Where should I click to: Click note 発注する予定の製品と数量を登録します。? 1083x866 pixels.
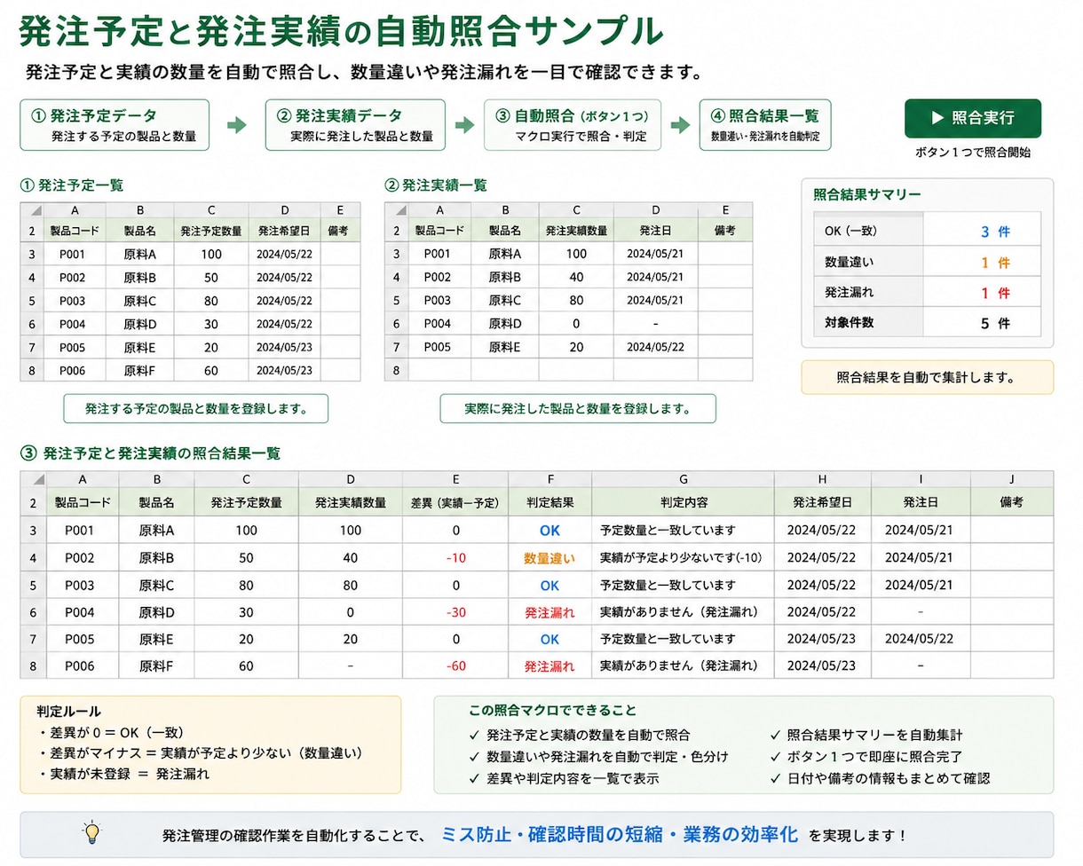tap(195, 409)
